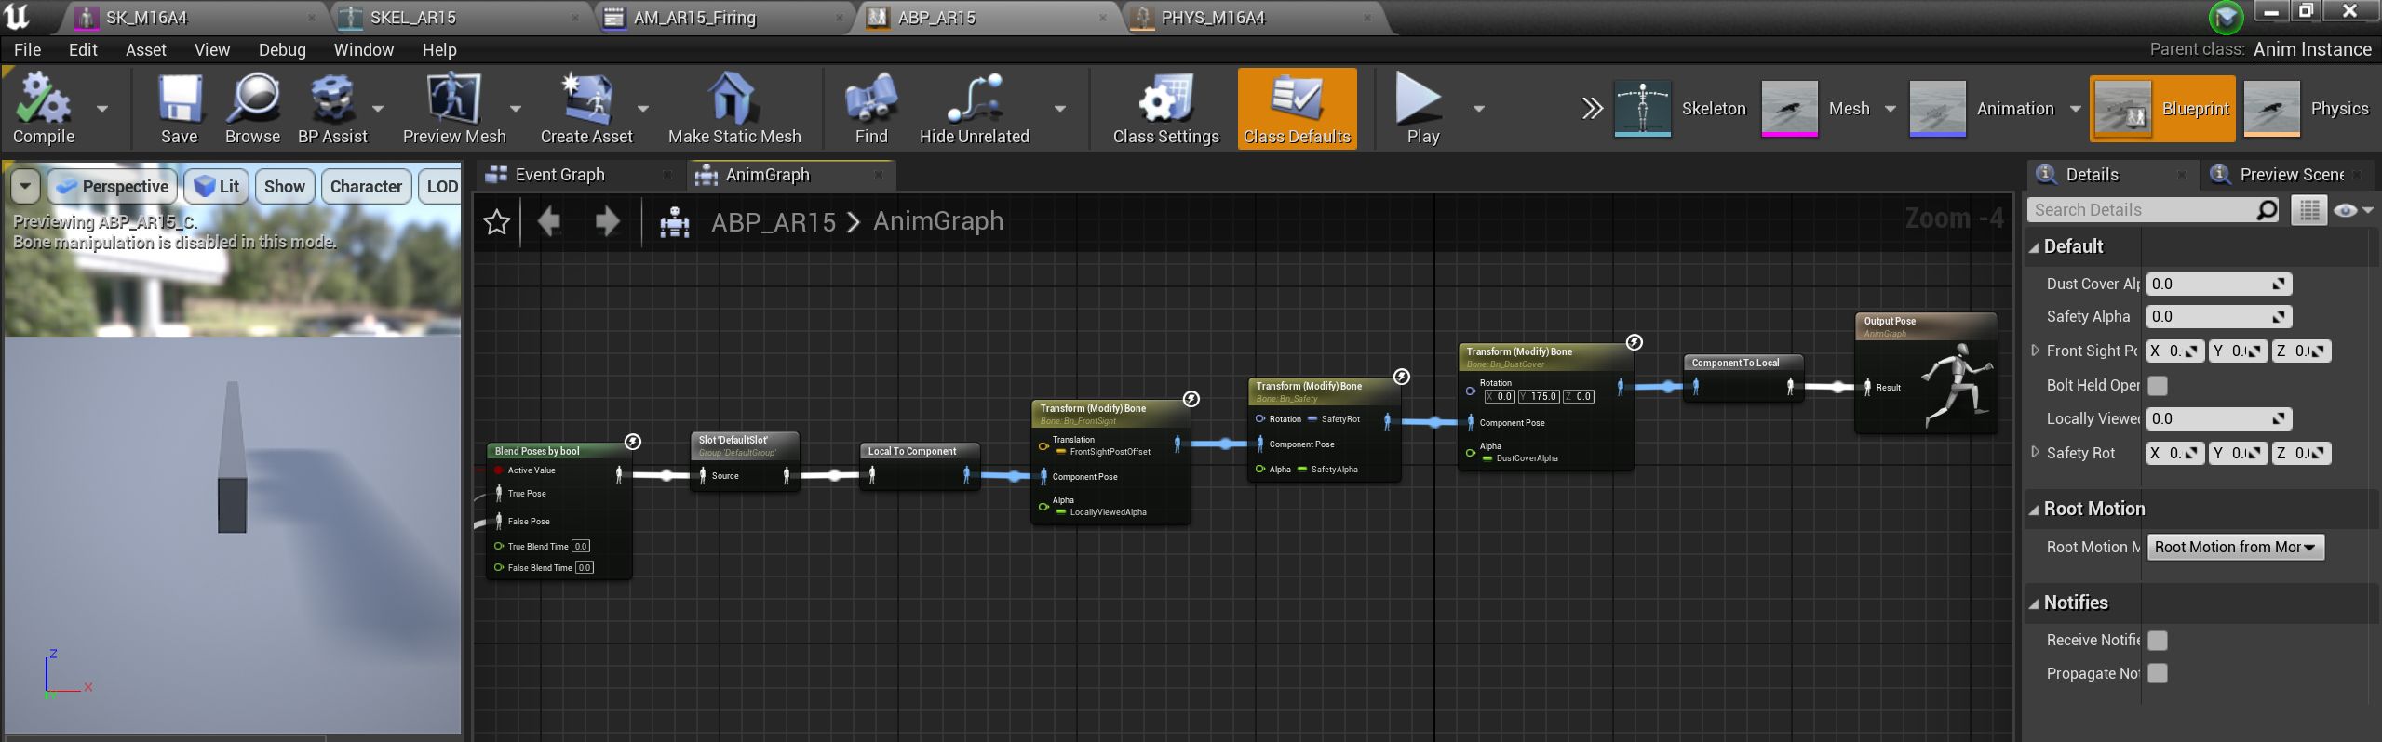The width and height of the screenshot is (2382, 742).
Task: Open the File menu
Action: pyautogui.click(x=27, y=50)
